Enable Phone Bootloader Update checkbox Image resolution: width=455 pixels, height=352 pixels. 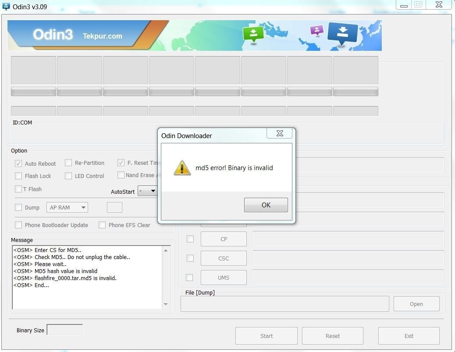click(x=18, y=224)
